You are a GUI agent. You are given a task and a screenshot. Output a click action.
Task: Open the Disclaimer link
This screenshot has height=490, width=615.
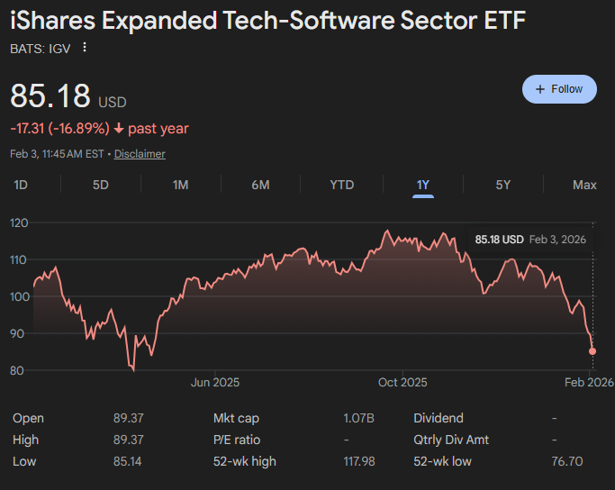pyautogui.click(x=140, y=154)
